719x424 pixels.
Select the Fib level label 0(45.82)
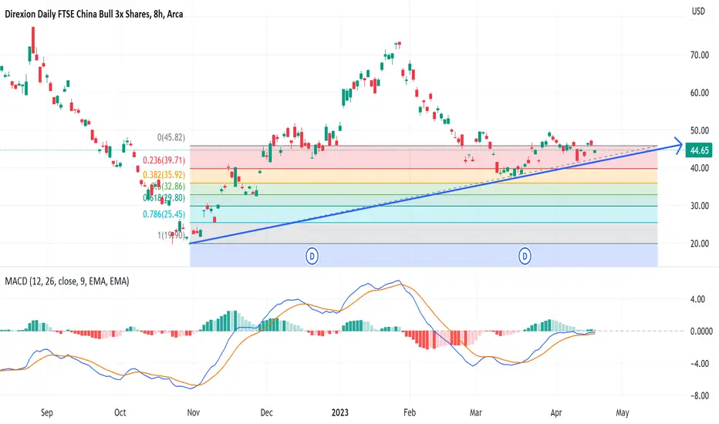pyautogui.click(x=171, y=137)
